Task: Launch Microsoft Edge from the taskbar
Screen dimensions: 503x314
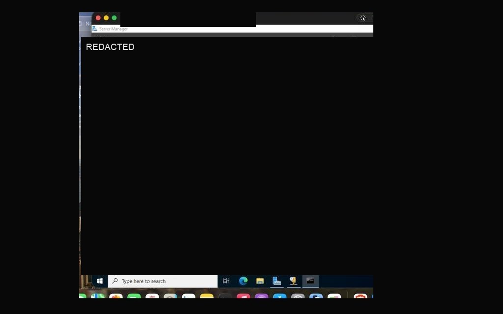Action: tap(243, 281)
